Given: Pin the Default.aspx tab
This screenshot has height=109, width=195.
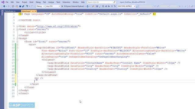Looking at the screenshot, I should click(33, 11).
